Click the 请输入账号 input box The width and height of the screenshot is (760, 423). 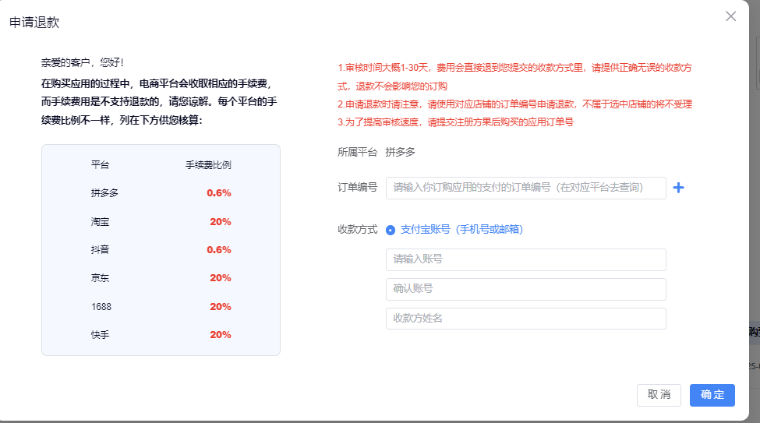point(525,259)
